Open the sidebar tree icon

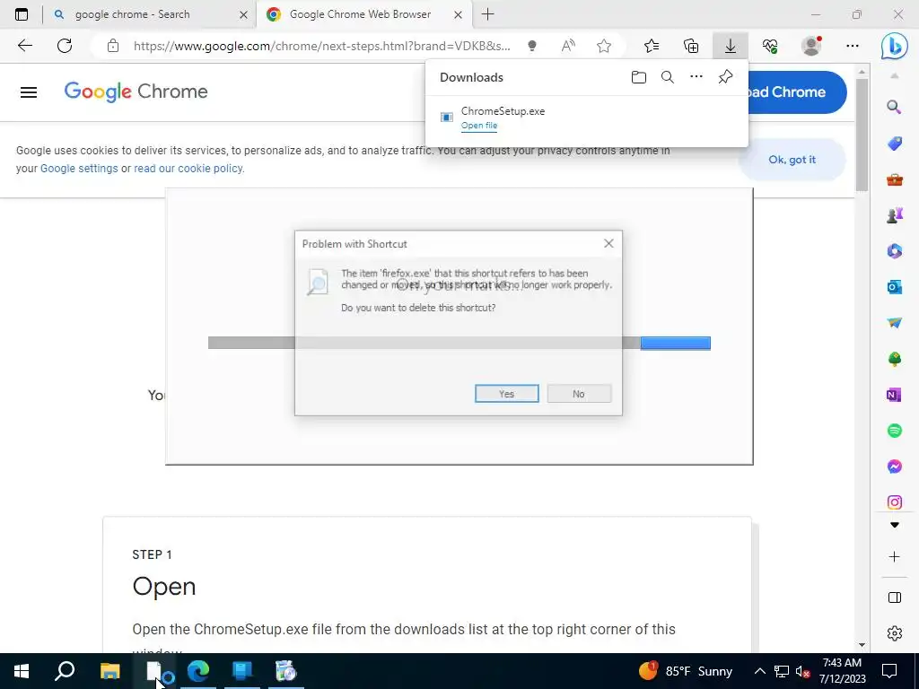pos(895,359)
